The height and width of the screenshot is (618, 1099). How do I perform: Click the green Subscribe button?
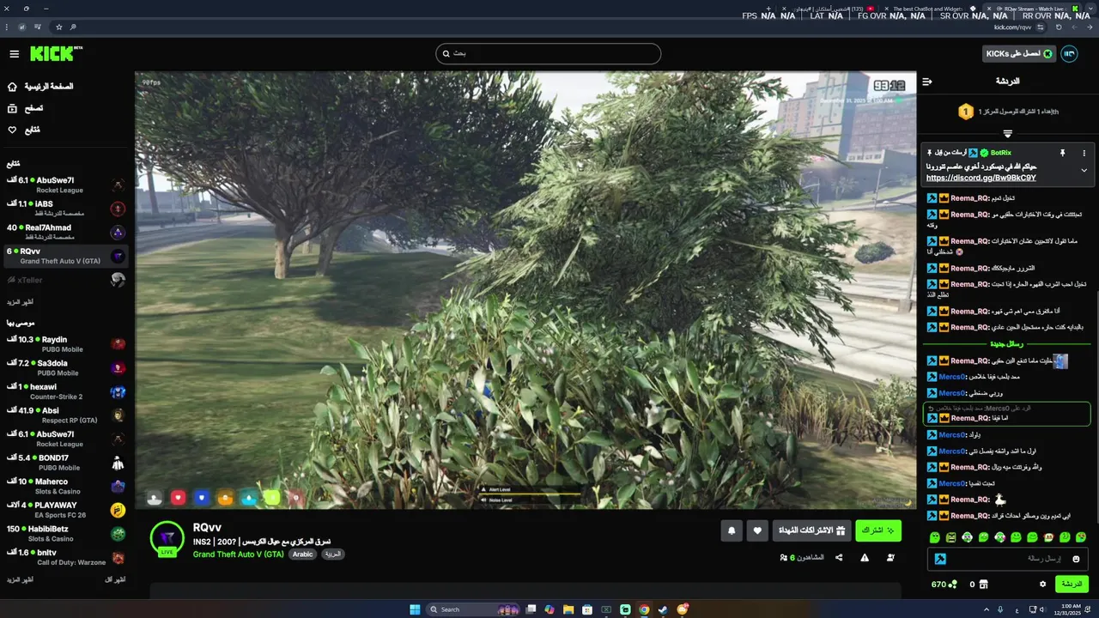tap(878, 530)
